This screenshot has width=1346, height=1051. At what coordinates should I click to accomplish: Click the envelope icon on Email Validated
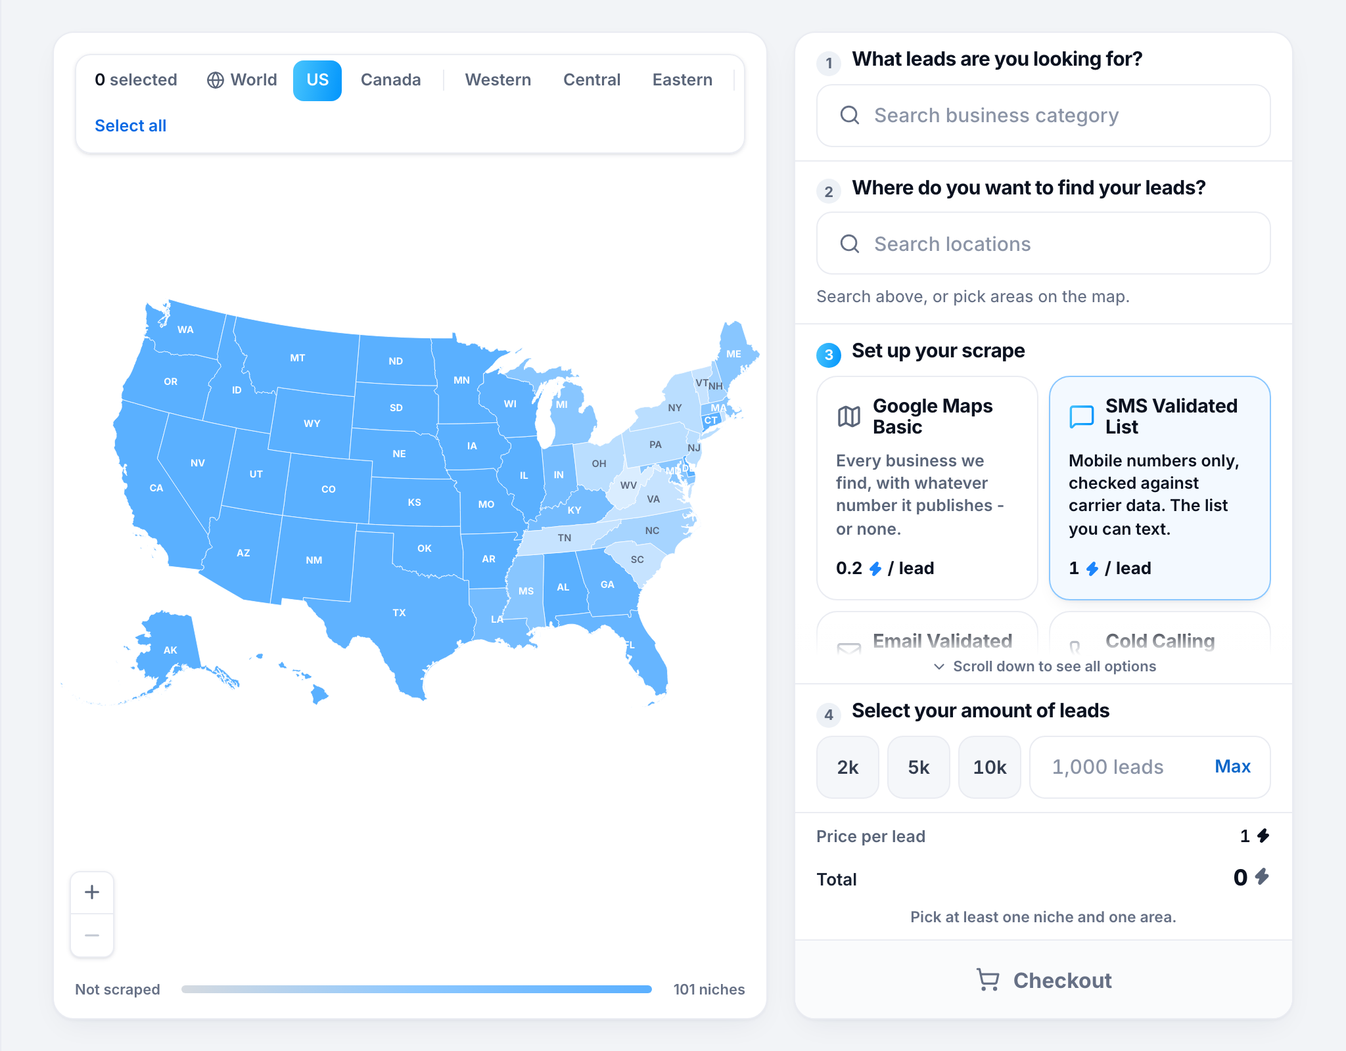[x=849, y=648]
